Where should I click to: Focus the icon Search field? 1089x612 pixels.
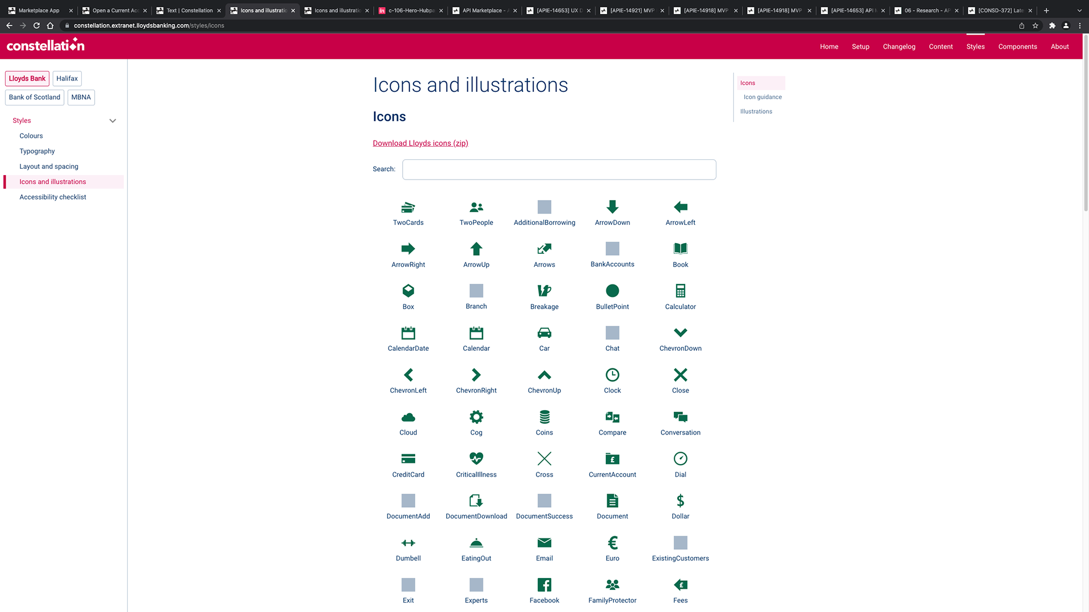click(559, 169)
